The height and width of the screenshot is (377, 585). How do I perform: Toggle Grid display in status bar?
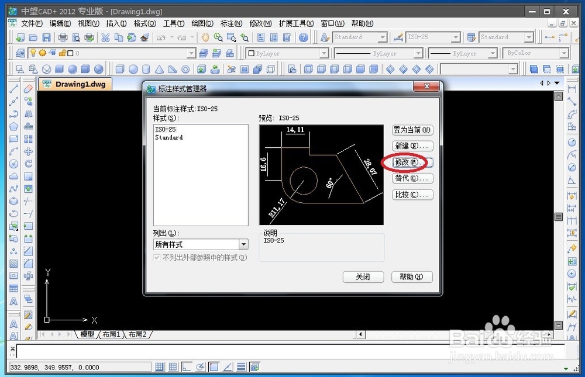(x=173, y=367)
